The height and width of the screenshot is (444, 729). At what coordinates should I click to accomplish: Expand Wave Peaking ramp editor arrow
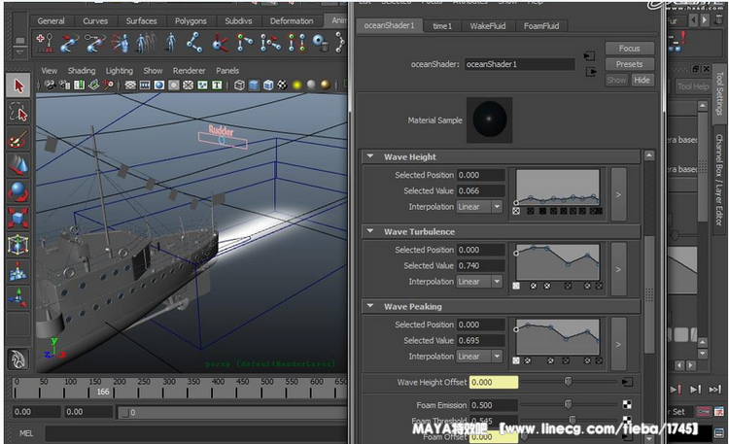pyautogui.click(x=618, y=344)
